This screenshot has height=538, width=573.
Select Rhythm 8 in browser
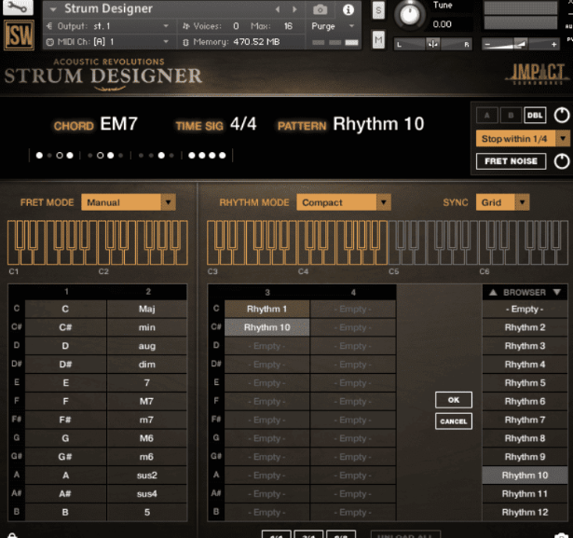coord(525,438)
